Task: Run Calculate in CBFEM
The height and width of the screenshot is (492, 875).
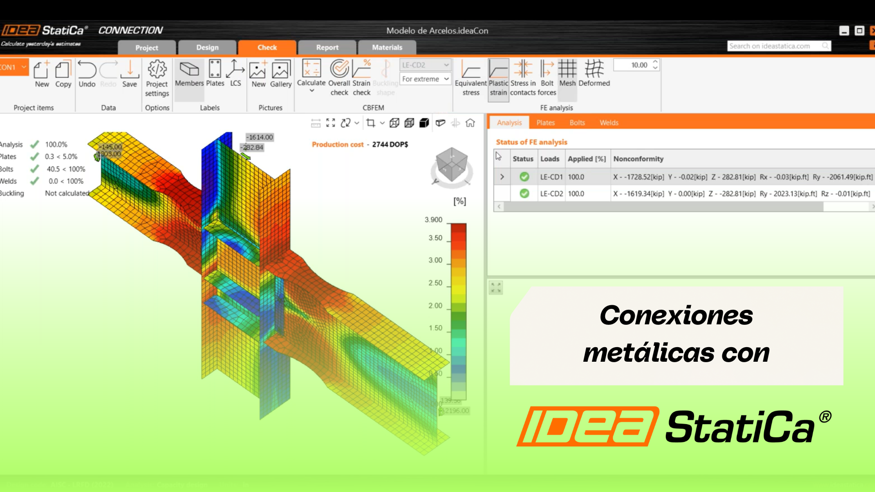Action: coord(311,72)
